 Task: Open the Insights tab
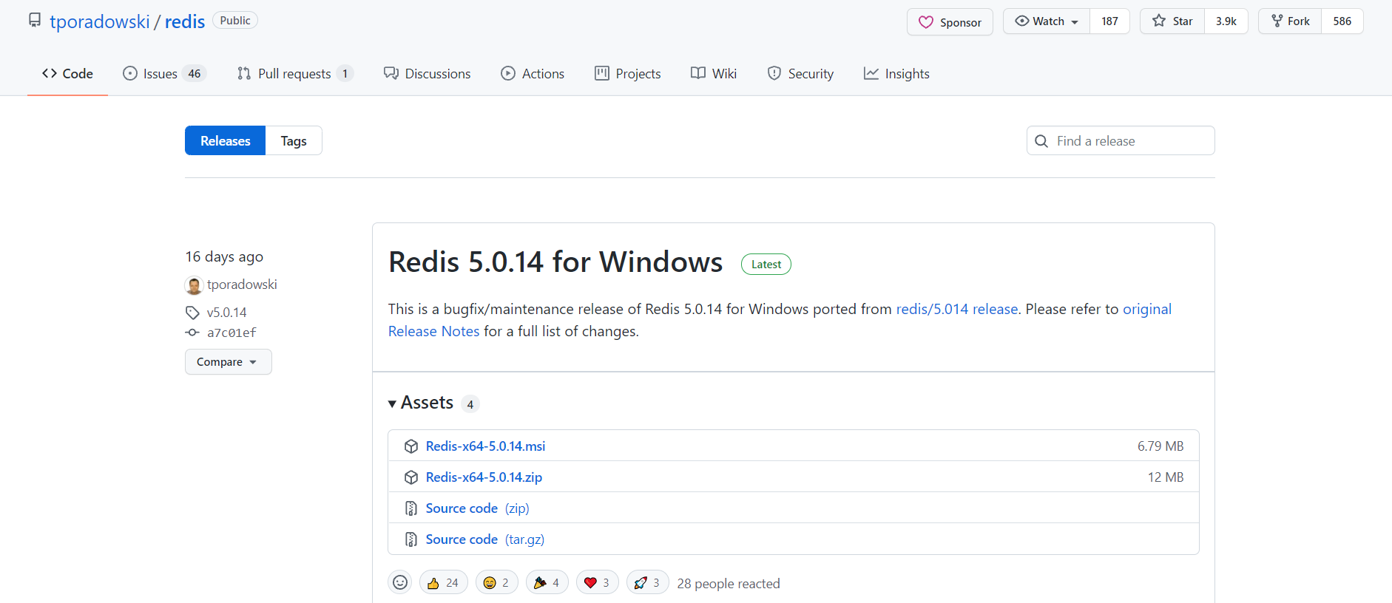pyautogui.click(x=896, y=74)
